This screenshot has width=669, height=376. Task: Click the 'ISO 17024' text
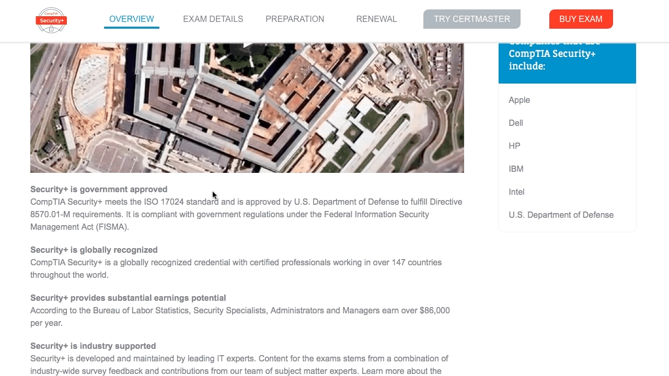point(164,202)
